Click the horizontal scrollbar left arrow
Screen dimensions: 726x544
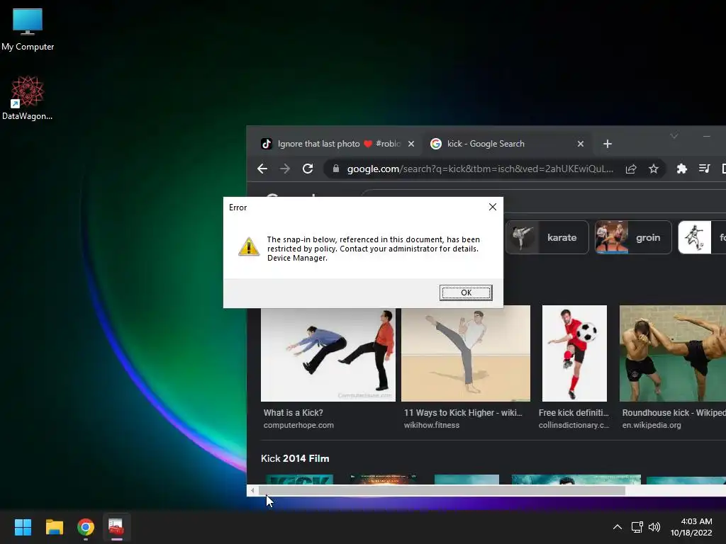(252, 490)
